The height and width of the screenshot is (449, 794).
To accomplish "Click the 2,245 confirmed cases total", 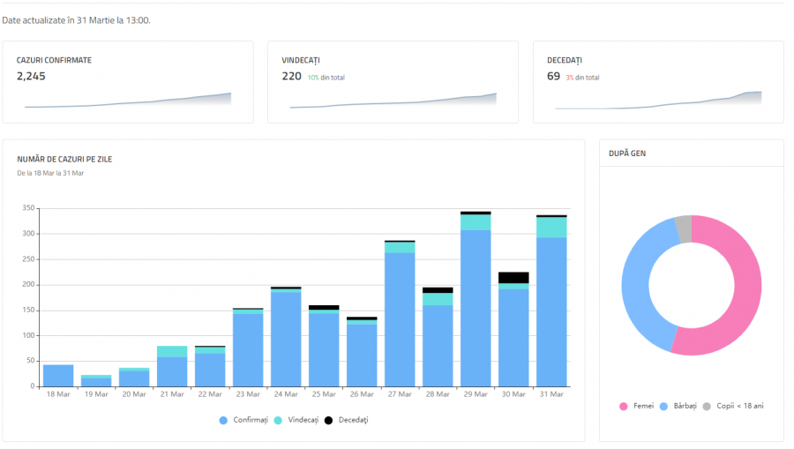I will point(31,77).
